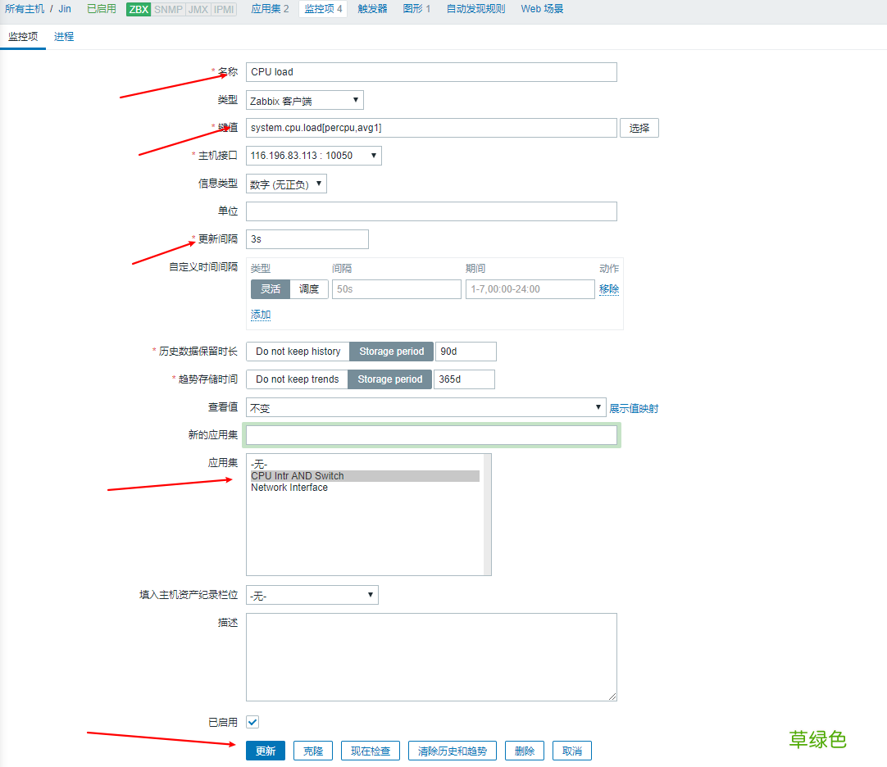Open the 查看值 dropdown showing 不变

point(426,406)
